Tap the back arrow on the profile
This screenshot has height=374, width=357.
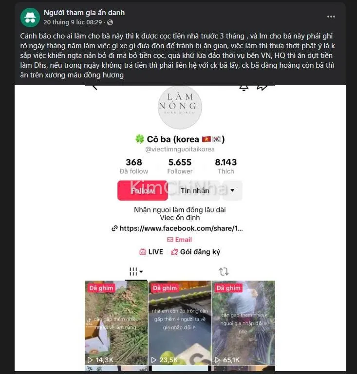94,87
